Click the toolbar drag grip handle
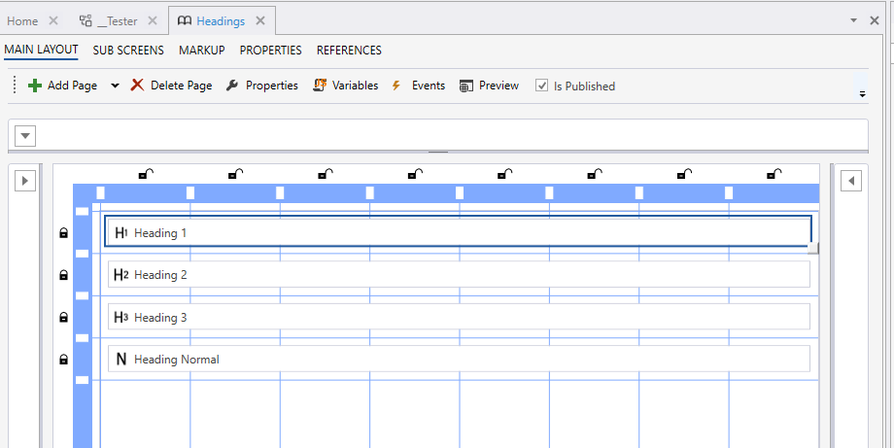The height and width of the screenshot is (448, 894). [x=15, y=86]
